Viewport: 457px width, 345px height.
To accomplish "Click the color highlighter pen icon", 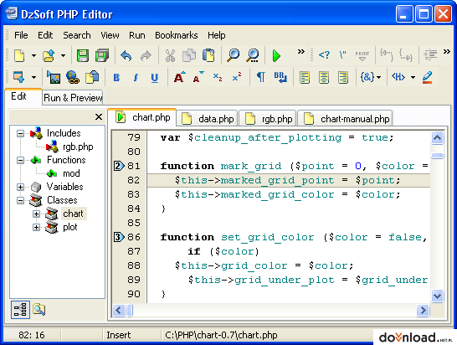I will (427, 78).
